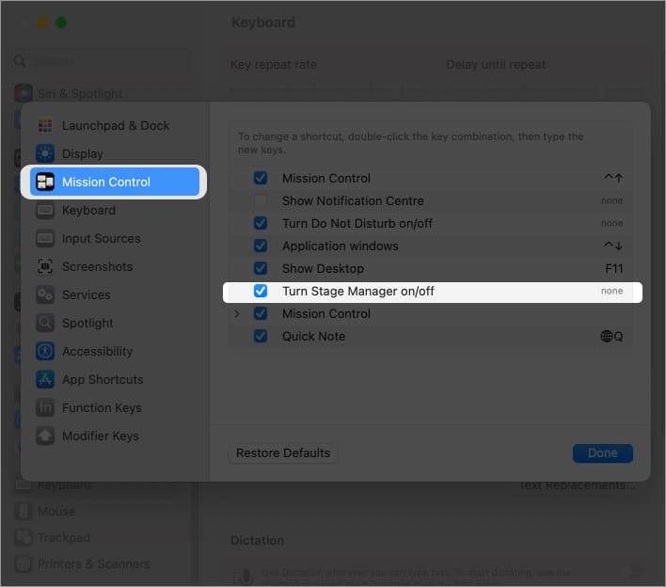666x587 pixels.
Task: Toggle the Turn Stage Manager on/off checkbox
Action: tap(261, 291)
